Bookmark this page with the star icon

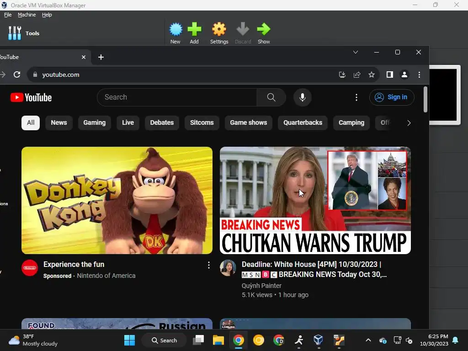coord(371,74)
